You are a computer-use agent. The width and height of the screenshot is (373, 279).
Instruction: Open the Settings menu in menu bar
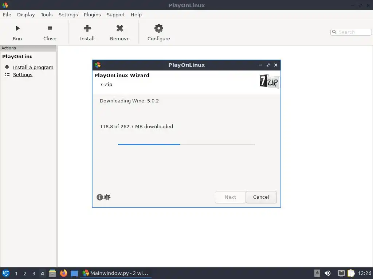[x=68, y=15]
